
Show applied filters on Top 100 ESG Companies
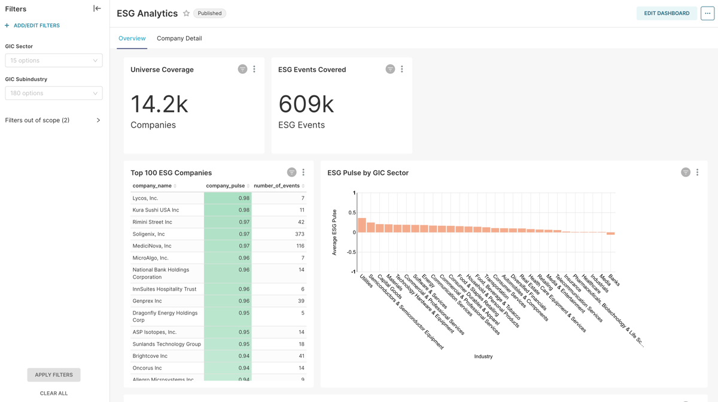point(291,173)
